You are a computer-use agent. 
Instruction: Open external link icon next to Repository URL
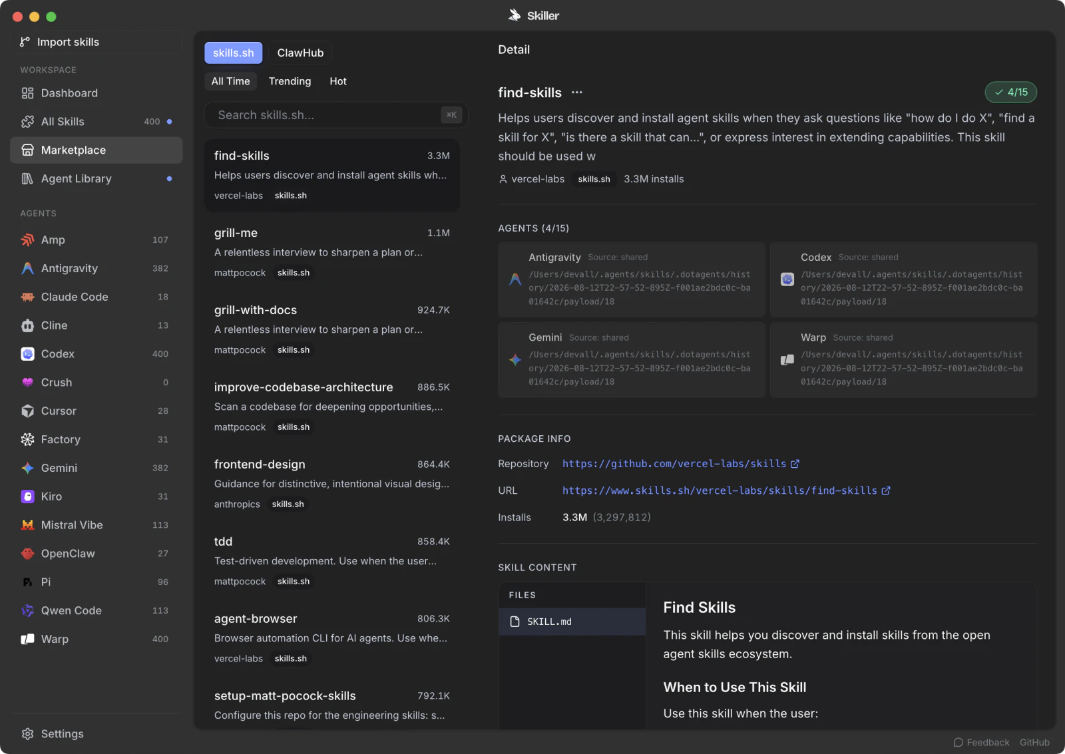(795, 464)
